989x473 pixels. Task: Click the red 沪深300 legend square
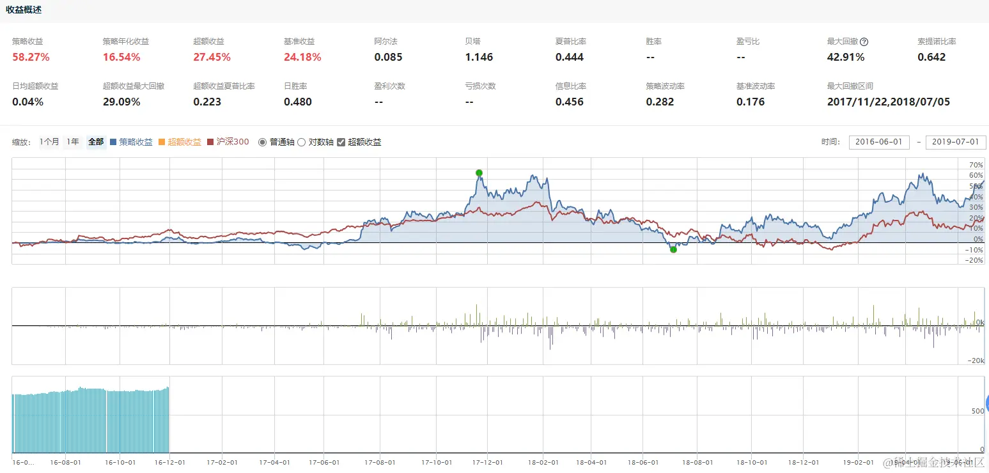pyautogui.click(x=211, y=142)
